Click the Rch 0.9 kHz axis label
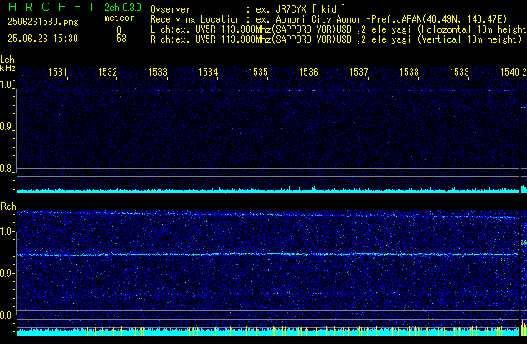 [x=7, y=273]
